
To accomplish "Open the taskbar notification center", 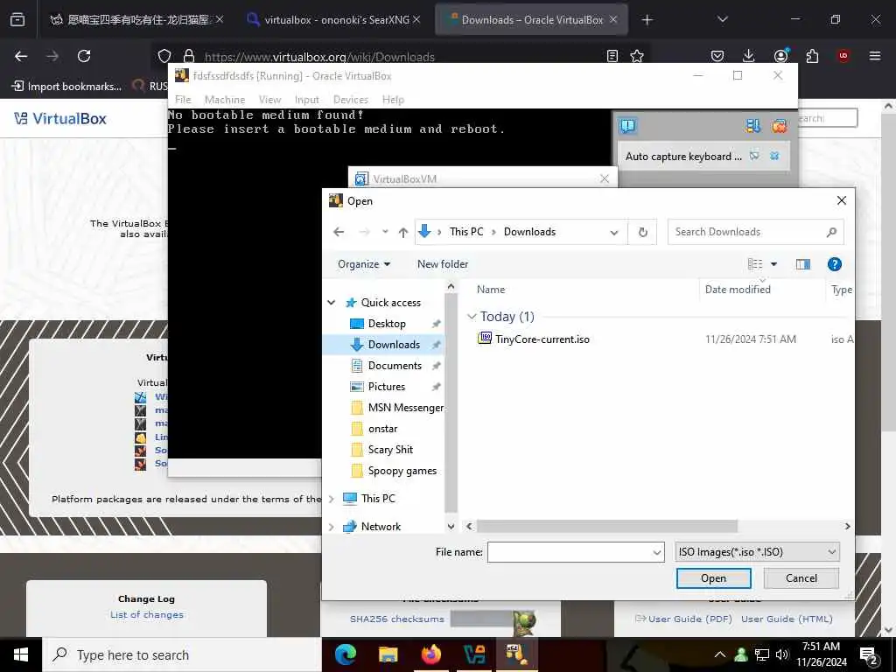I will (x=868, y=655).
